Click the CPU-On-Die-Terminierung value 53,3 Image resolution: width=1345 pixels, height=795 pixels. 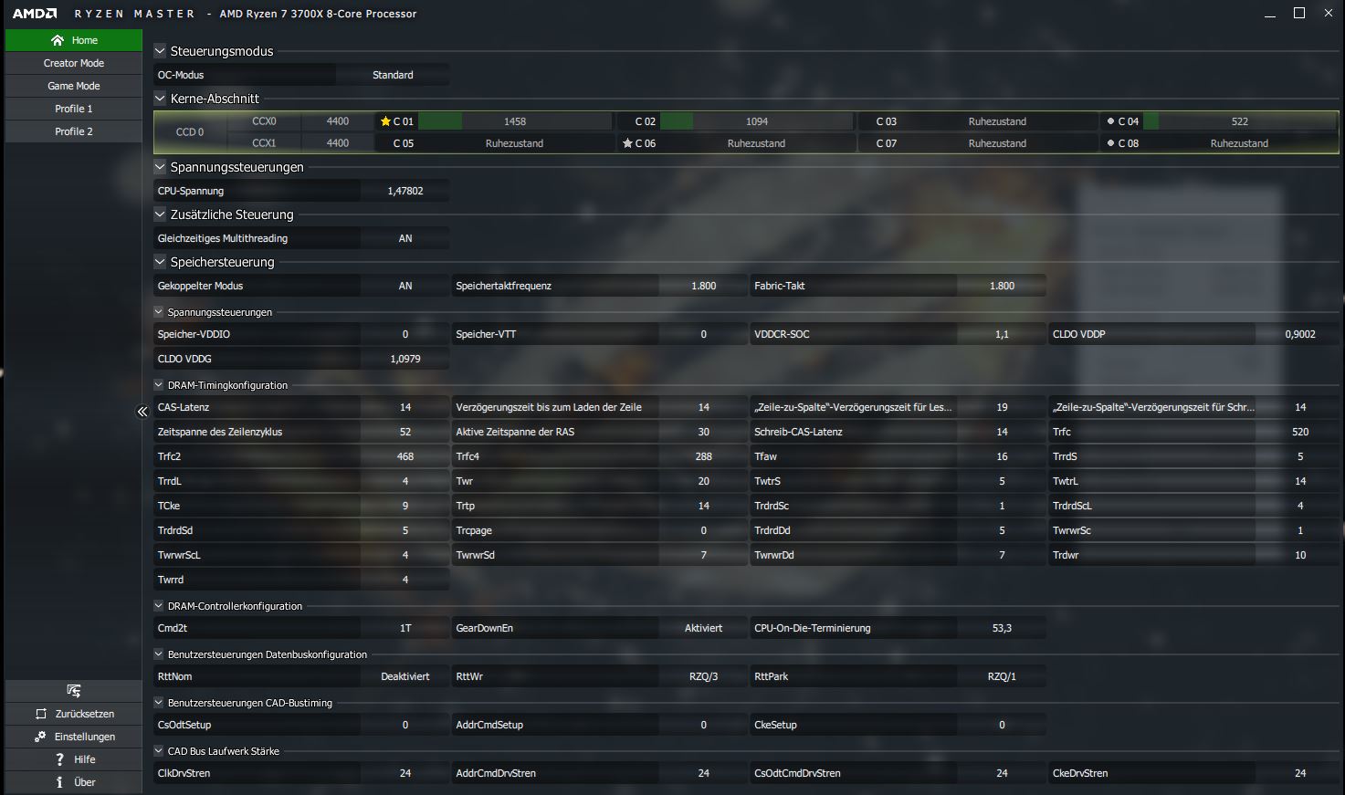(x=1002, y=628)
